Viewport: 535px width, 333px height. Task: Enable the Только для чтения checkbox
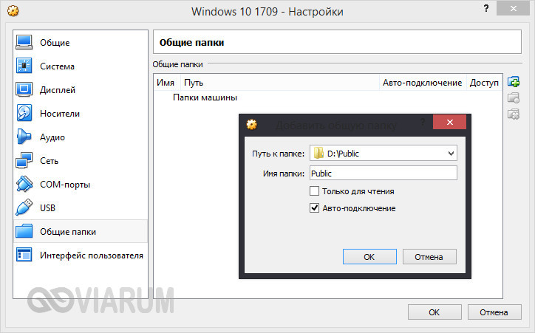(314, 191)
